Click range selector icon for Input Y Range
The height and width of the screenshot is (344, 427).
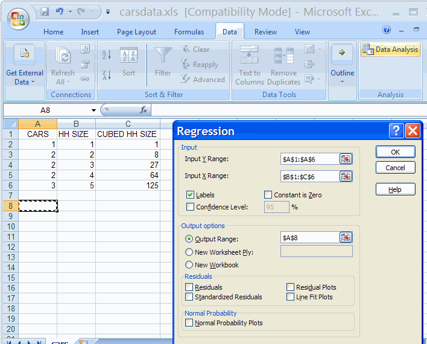(346, 159)
